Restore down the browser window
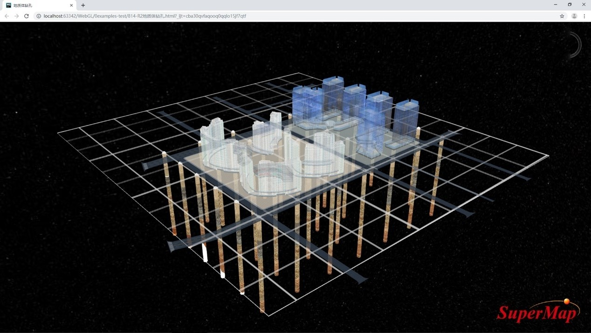This screenshot has height=333, width=591. [570, 5]
